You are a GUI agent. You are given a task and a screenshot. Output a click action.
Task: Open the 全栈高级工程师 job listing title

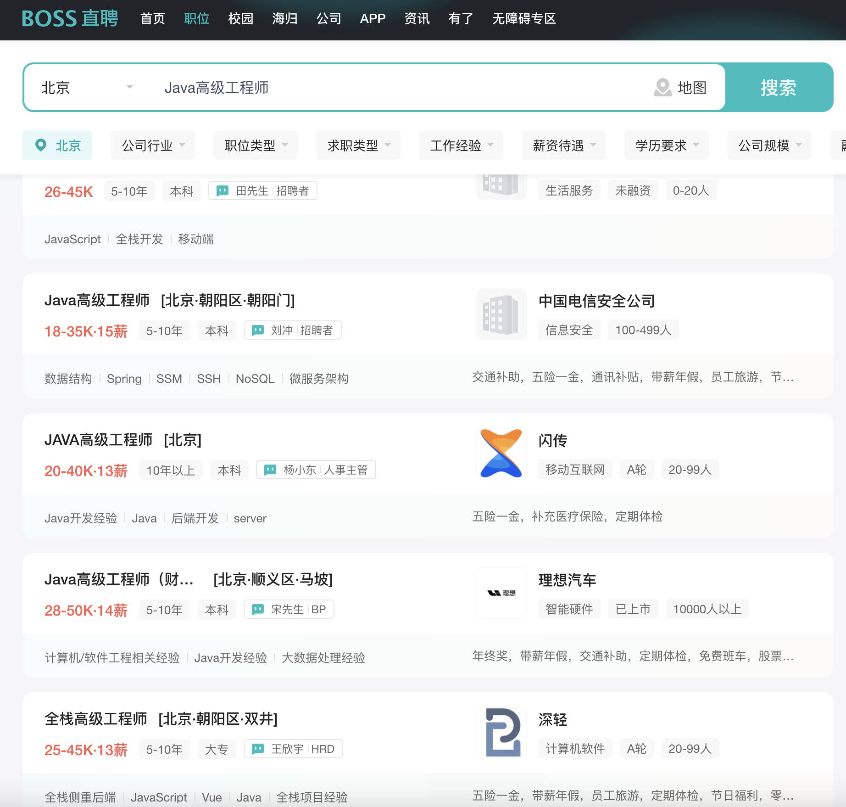[96, 719]
